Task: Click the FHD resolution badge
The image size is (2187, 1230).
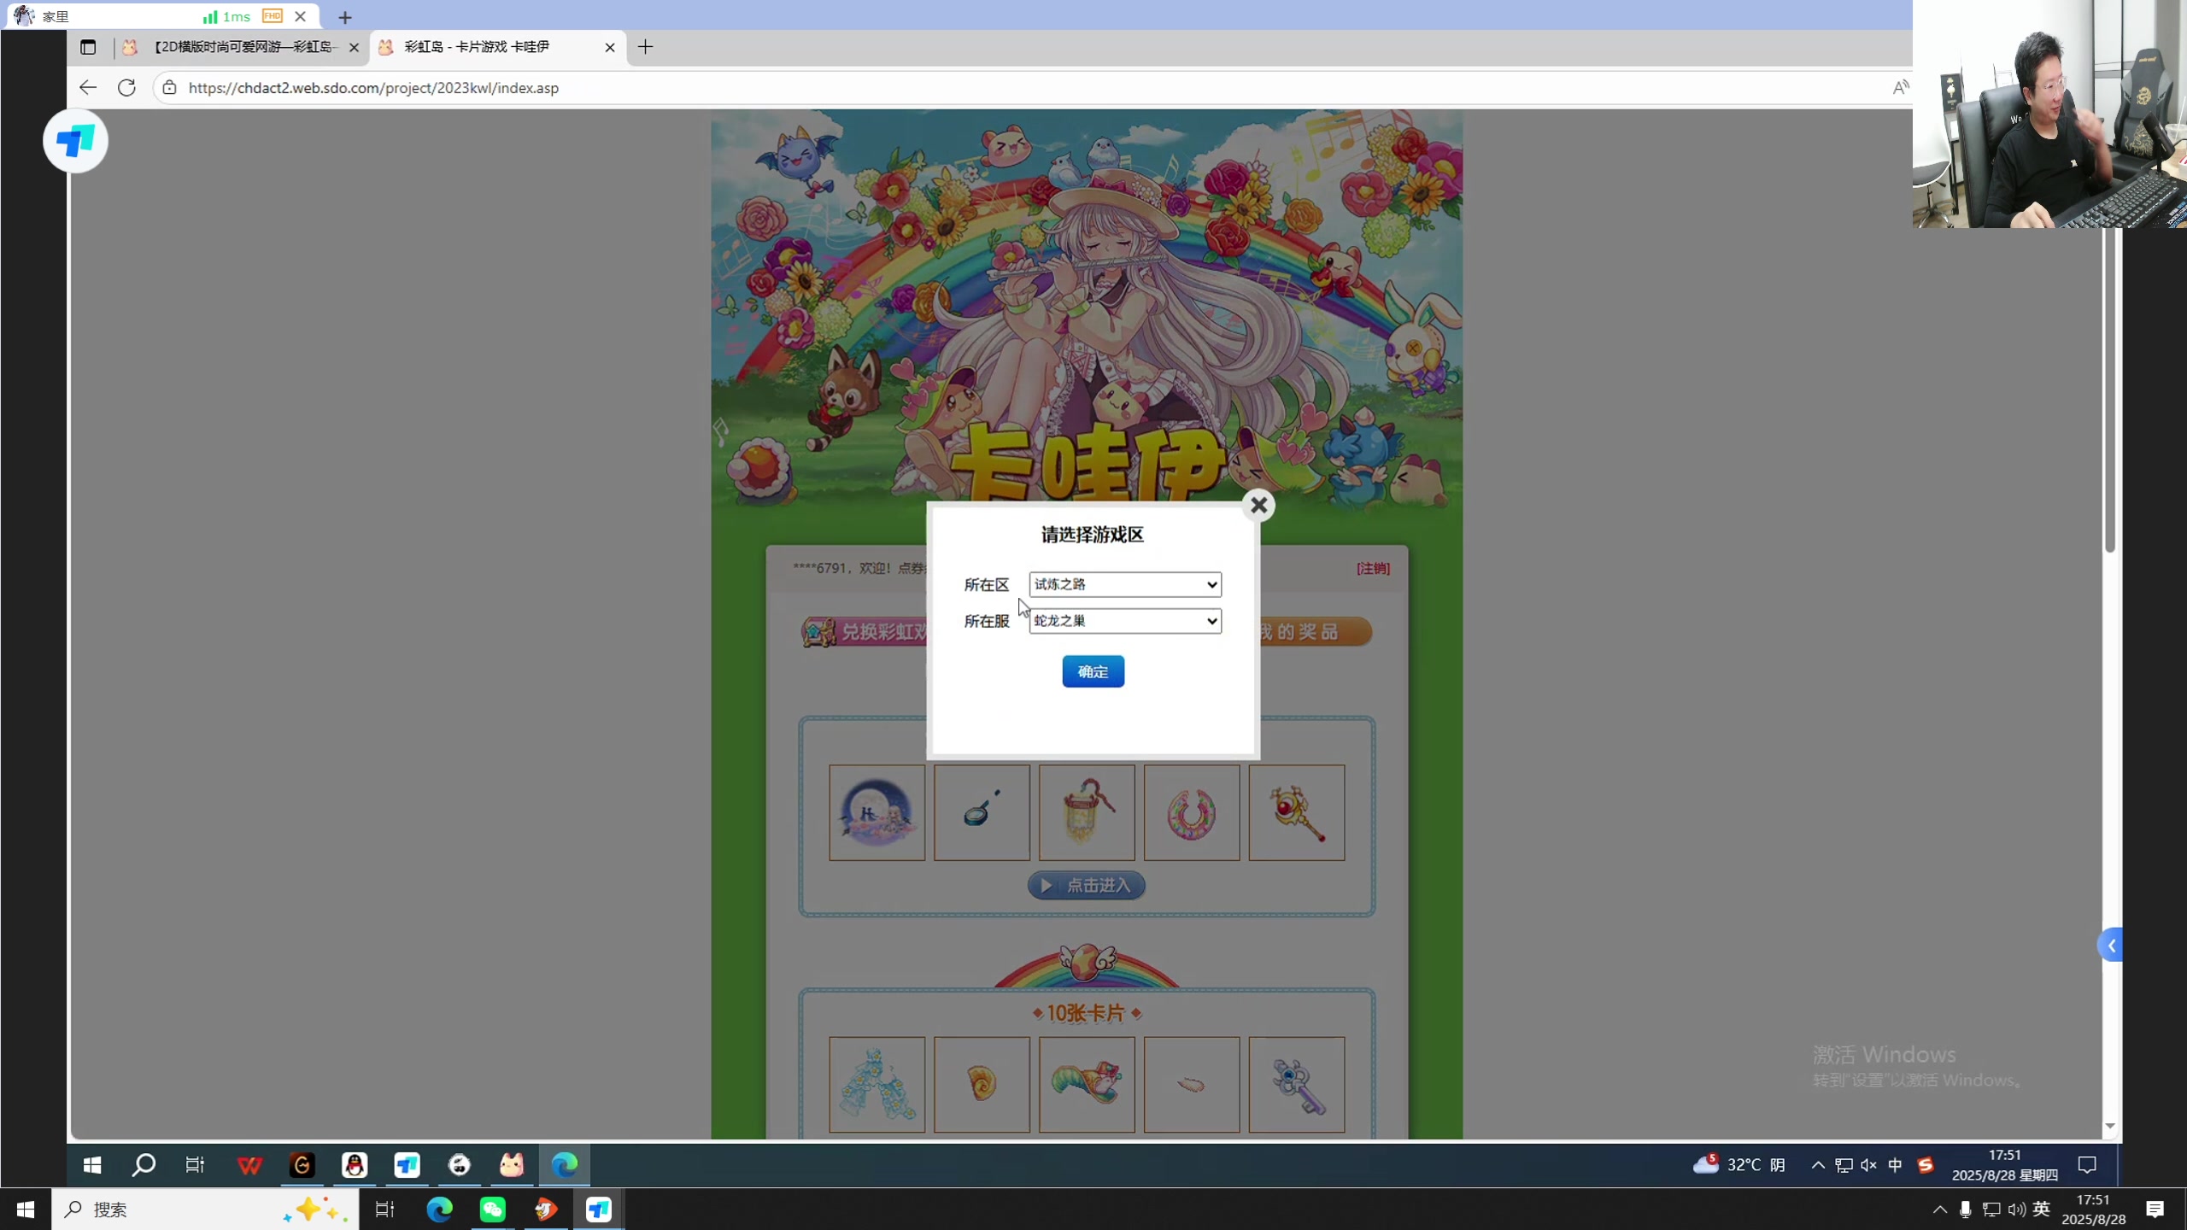Action: click(273, 16)
